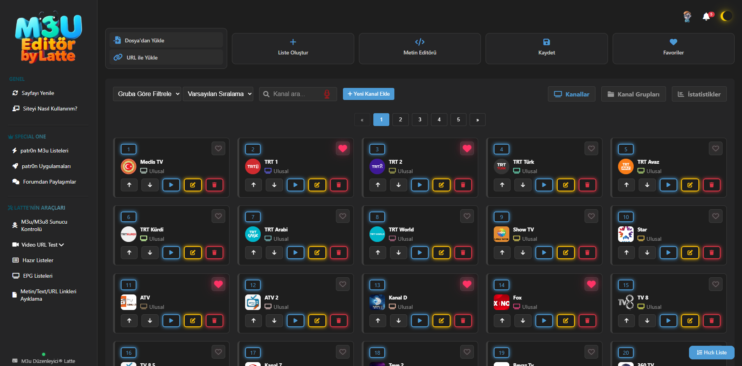
Task: Edit the Kanal D channel
Action: click(441, 320)
